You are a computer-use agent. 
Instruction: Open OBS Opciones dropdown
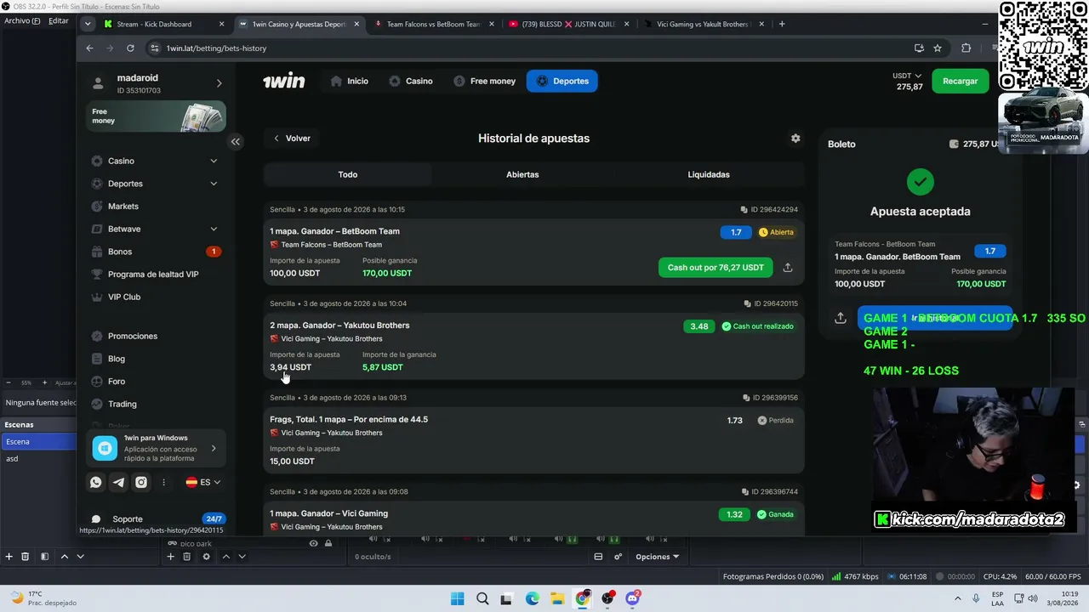(658, 557)
